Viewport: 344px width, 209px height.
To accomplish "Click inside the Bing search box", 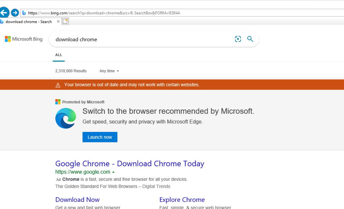I will coord(142,40).
